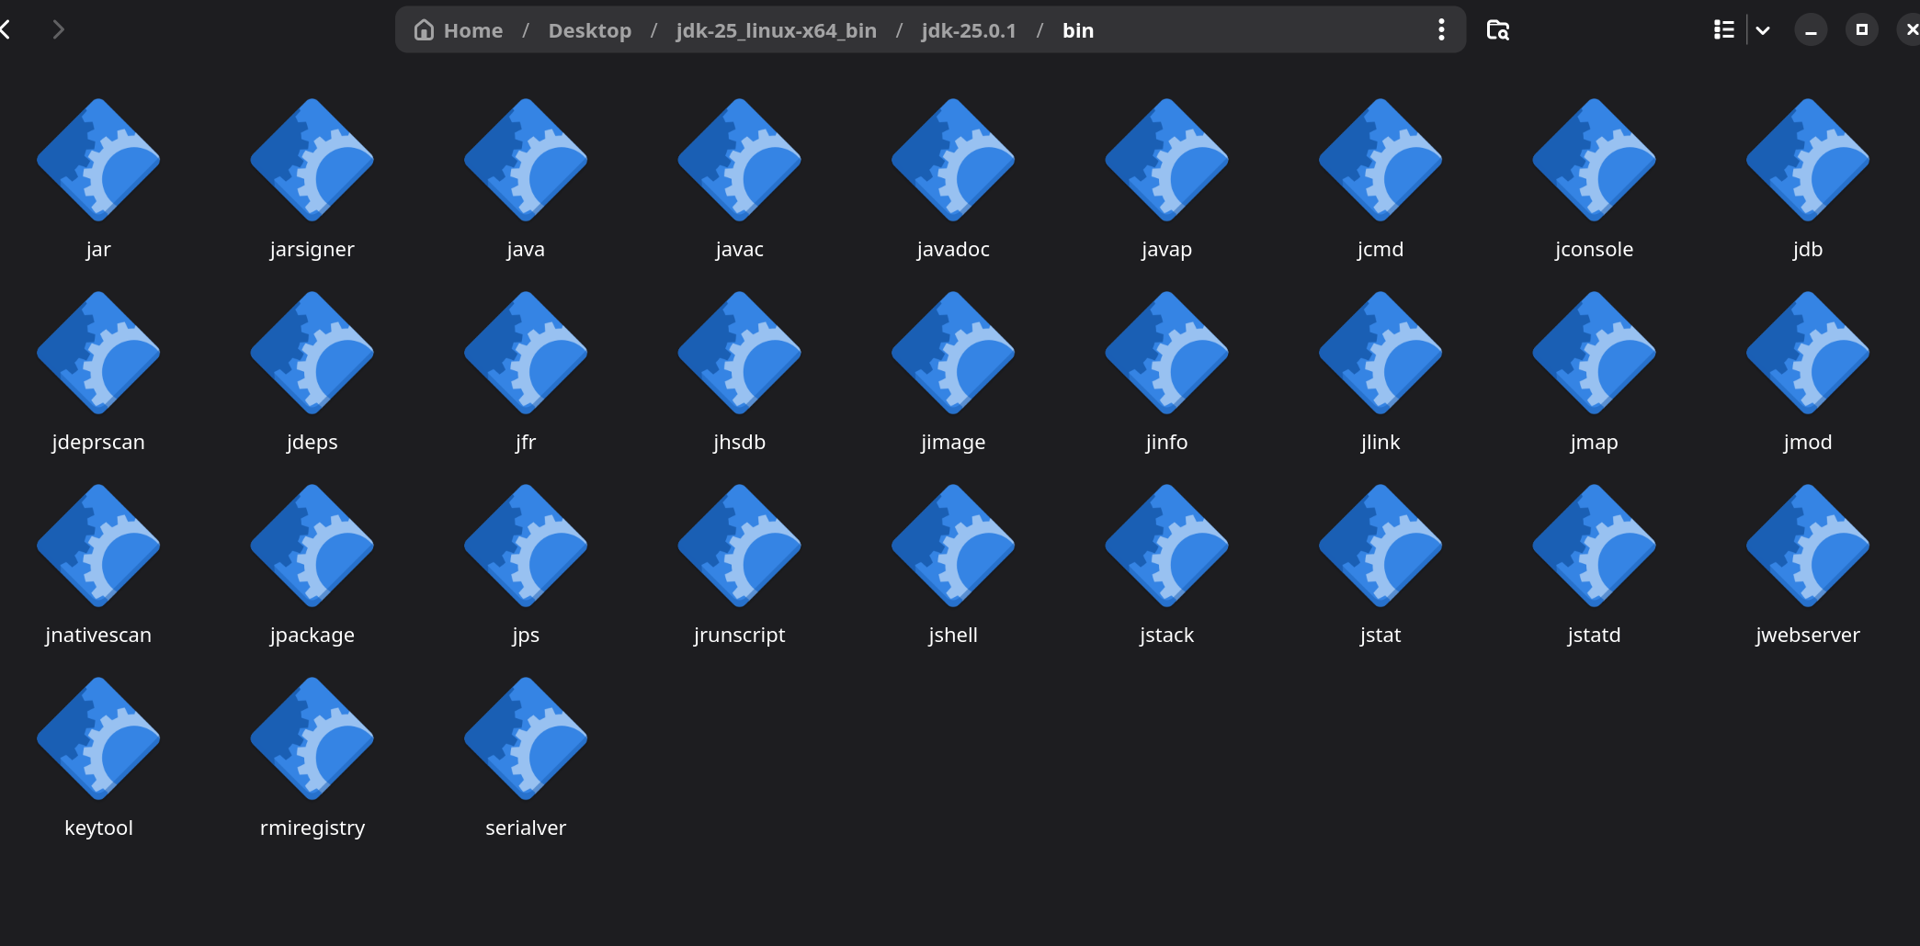Click the jinfo executable icon

pos(1167,353)
